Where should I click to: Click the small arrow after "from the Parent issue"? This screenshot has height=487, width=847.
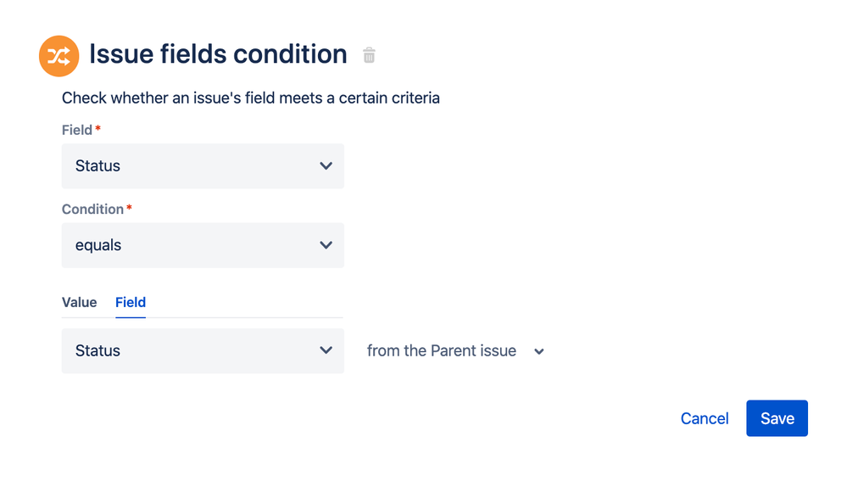point(539,351)
